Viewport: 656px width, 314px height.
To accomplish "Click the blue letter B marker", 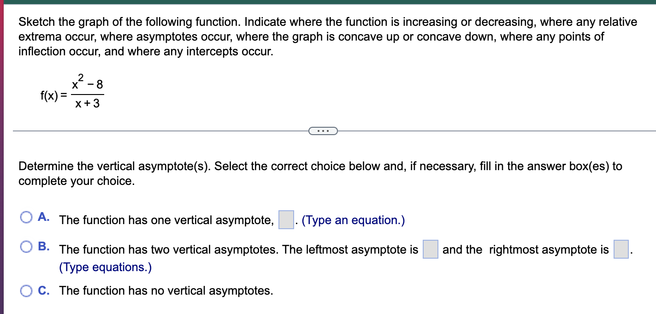I will click(43, 246).
